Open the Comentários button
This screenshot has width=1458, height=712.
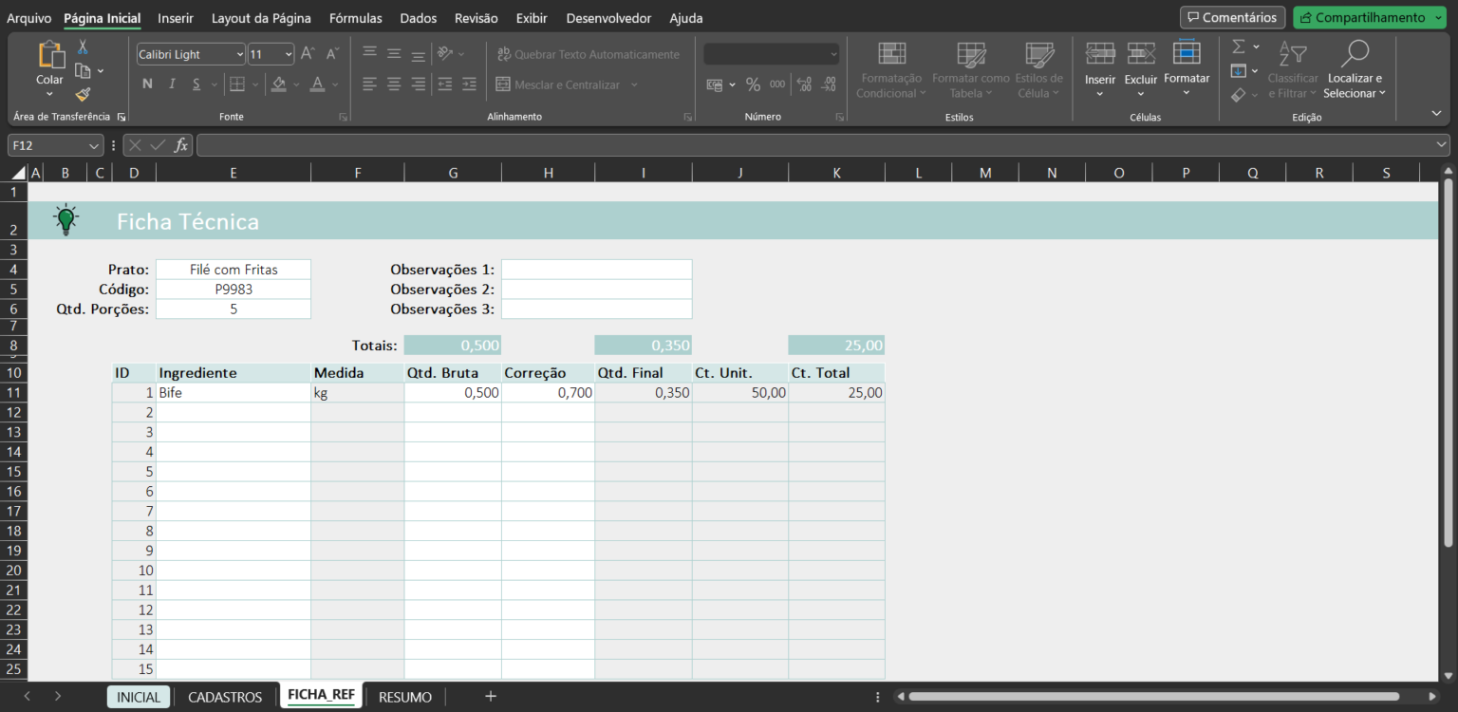[1232, 17]
